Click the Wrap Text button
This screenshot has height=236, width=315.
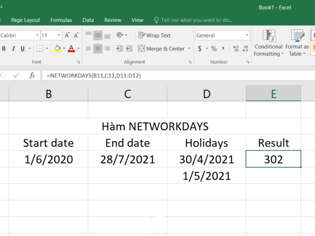[x=154, y=35]
